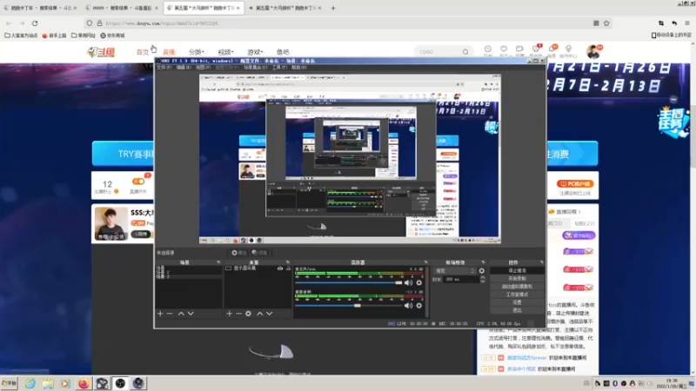Open settings gear of the first mixer channel

419,283
